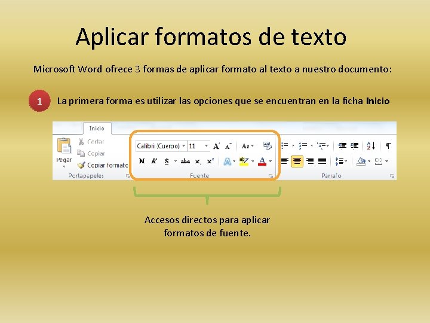Viewport: 430px width, 323px height.
Task: Click the multilevel list icon
Action: 321,145
